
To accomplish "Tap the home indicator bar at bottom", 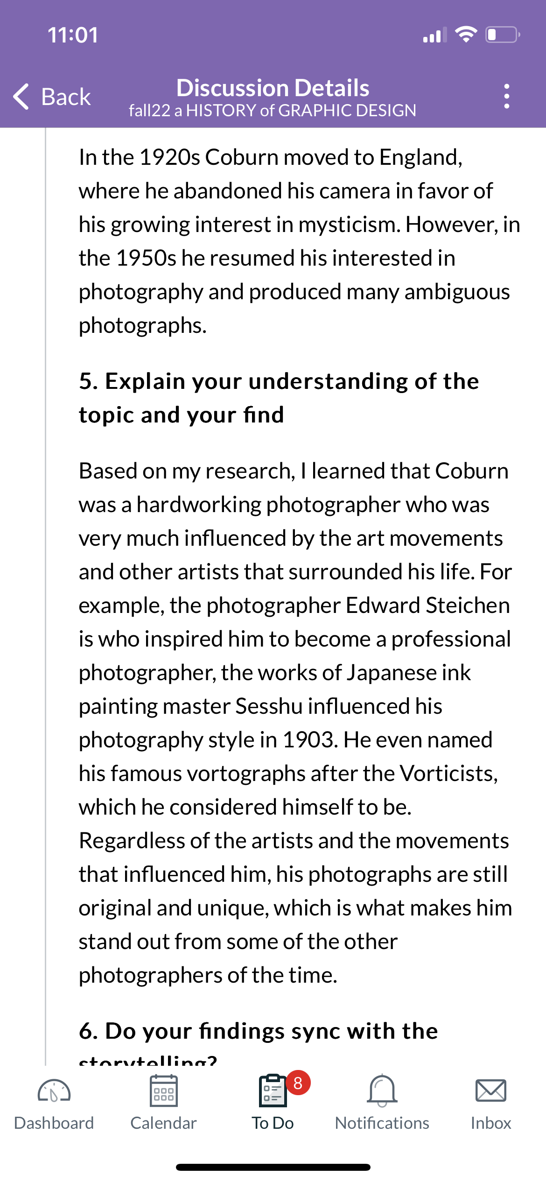I will pyautogui.click(x=273, y=1167).
